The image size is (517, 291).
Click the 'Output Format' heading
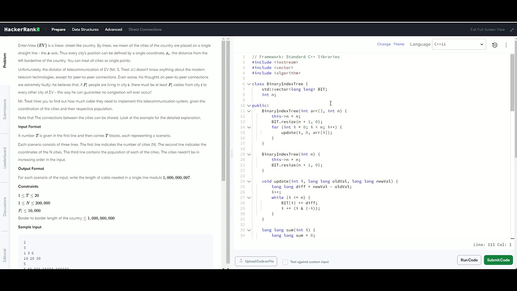pos(31,169)
